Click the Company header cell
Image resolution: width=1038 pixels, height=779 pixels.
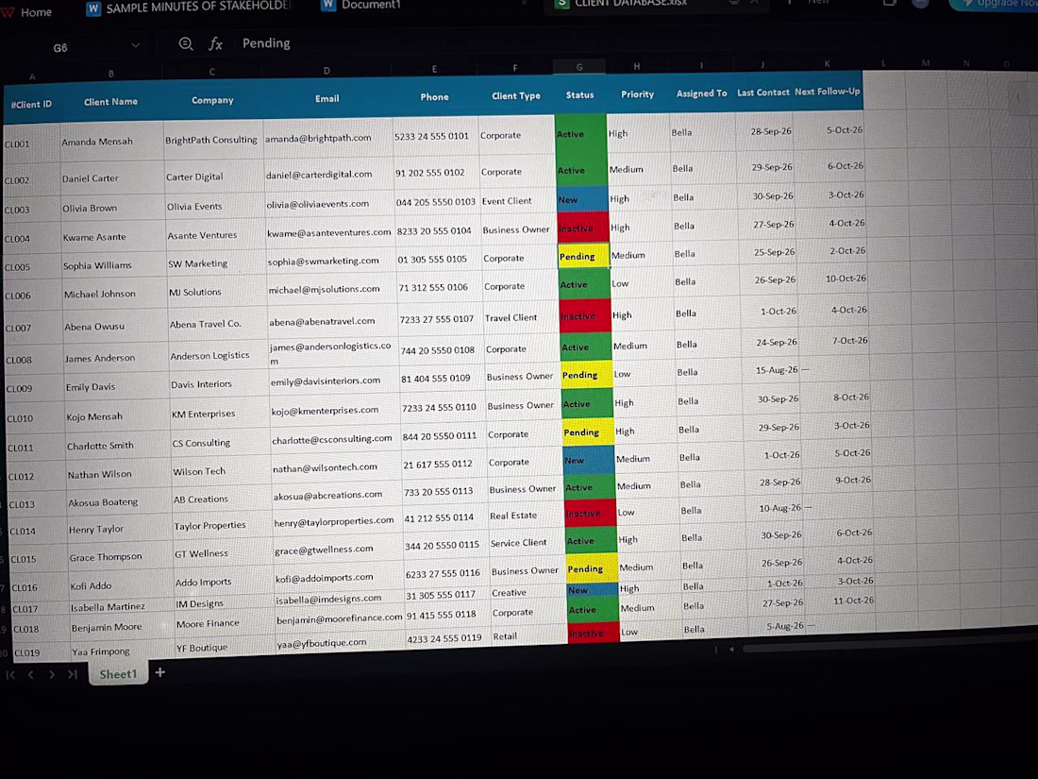click(x=212, y=100)
